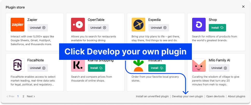Click Instacart's local grocery stores description
The height and width of the screenshot is (105, 251).
point(155,79)
